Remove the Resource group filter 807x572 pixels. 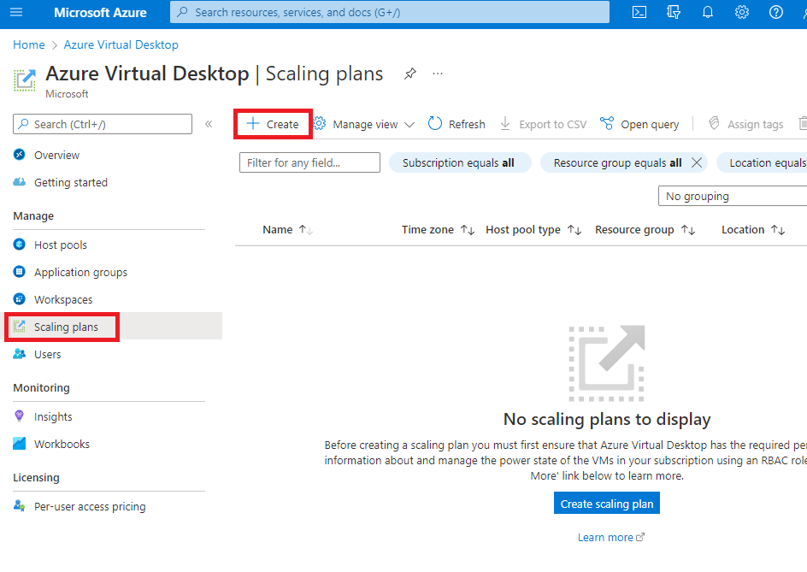[697, 162]
